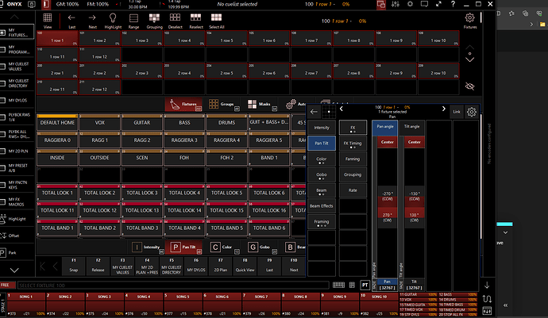Click the fixture grid page-up chevron

[469, 47]
